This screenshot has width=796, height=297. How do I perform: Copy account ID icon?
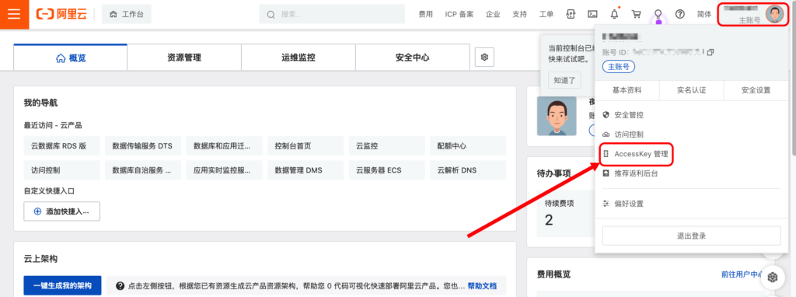pyautogui.click(x=710, y=52)
